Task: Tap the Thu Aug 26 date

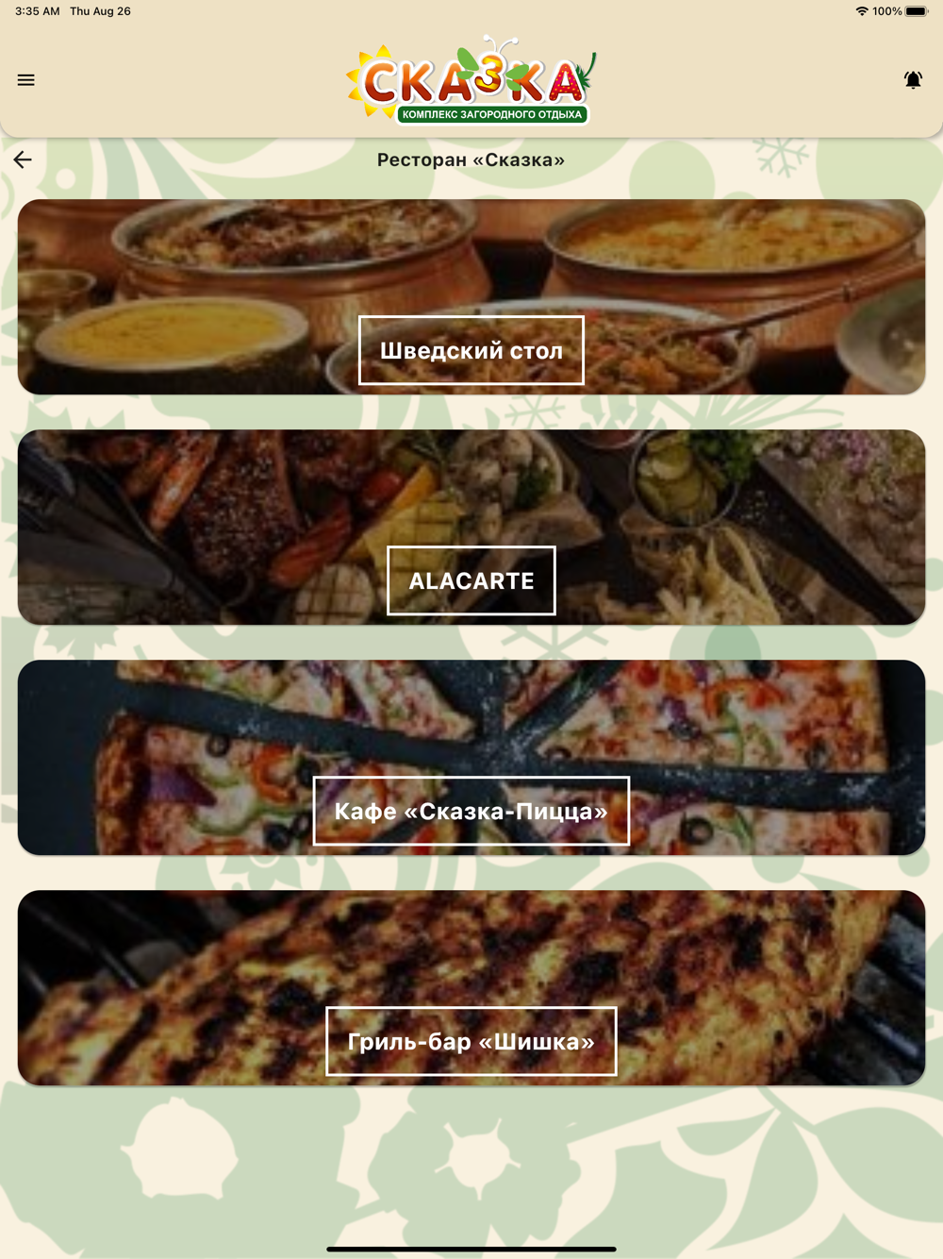Action: point(100,11)
